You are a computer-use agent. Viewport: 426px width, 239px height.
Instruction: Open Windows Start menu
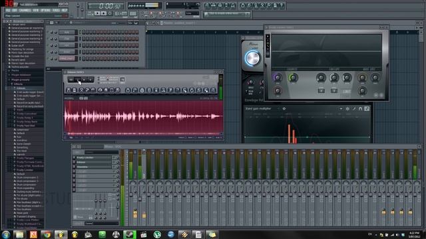[x=6, y=234]
